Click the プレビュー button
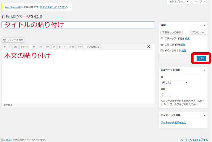212x142 pixels. (198, 32)
